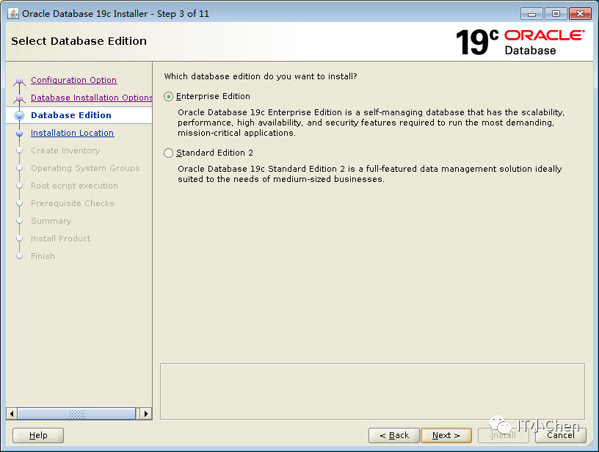The height and width of the screenshot is (452, 599).
Task: Click the Oracle 19c Database logo
Action: (520, 42)
